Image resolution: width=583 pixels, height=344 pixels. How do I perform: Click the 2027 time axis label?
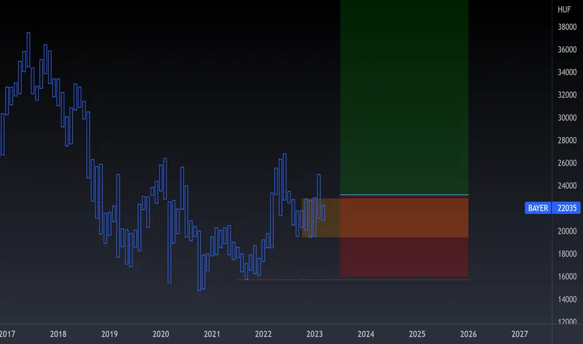pos(519,334)
